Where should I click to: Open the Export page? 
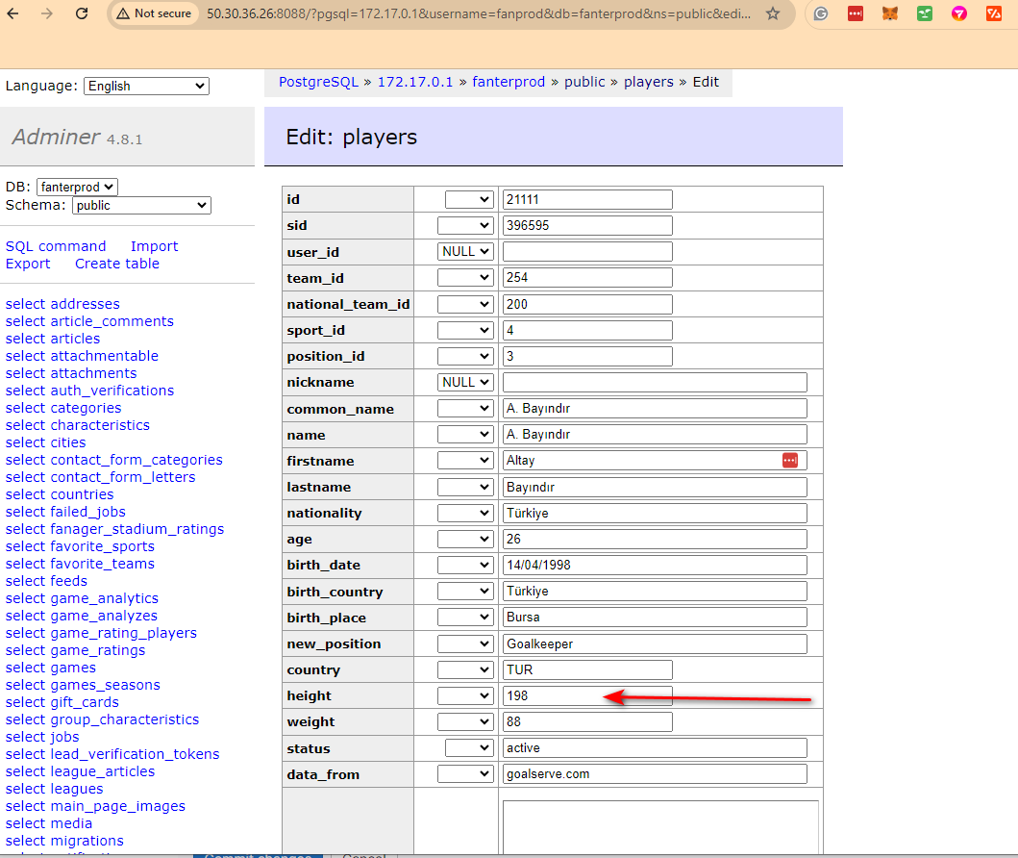[28, 264]
